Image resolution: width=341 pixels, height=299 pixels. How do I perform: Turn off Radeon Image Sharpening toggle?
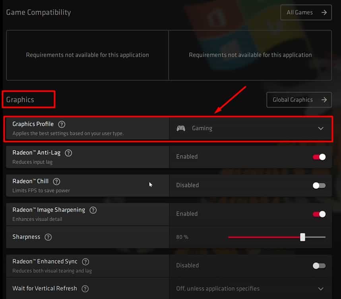[319, 214]
